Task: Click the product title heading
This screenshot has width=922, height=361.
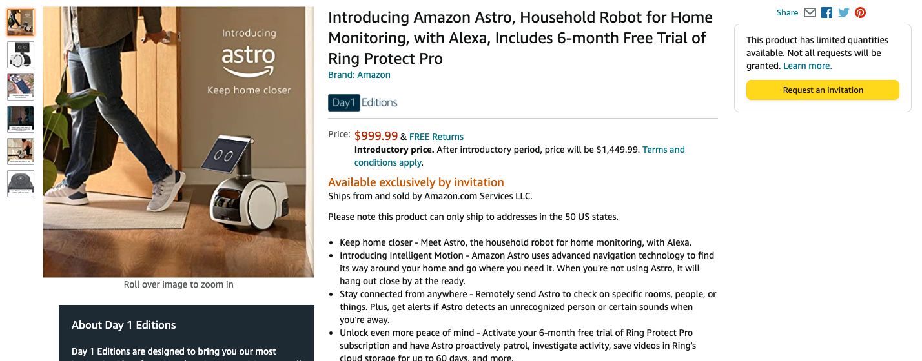Action: (520, 38)
